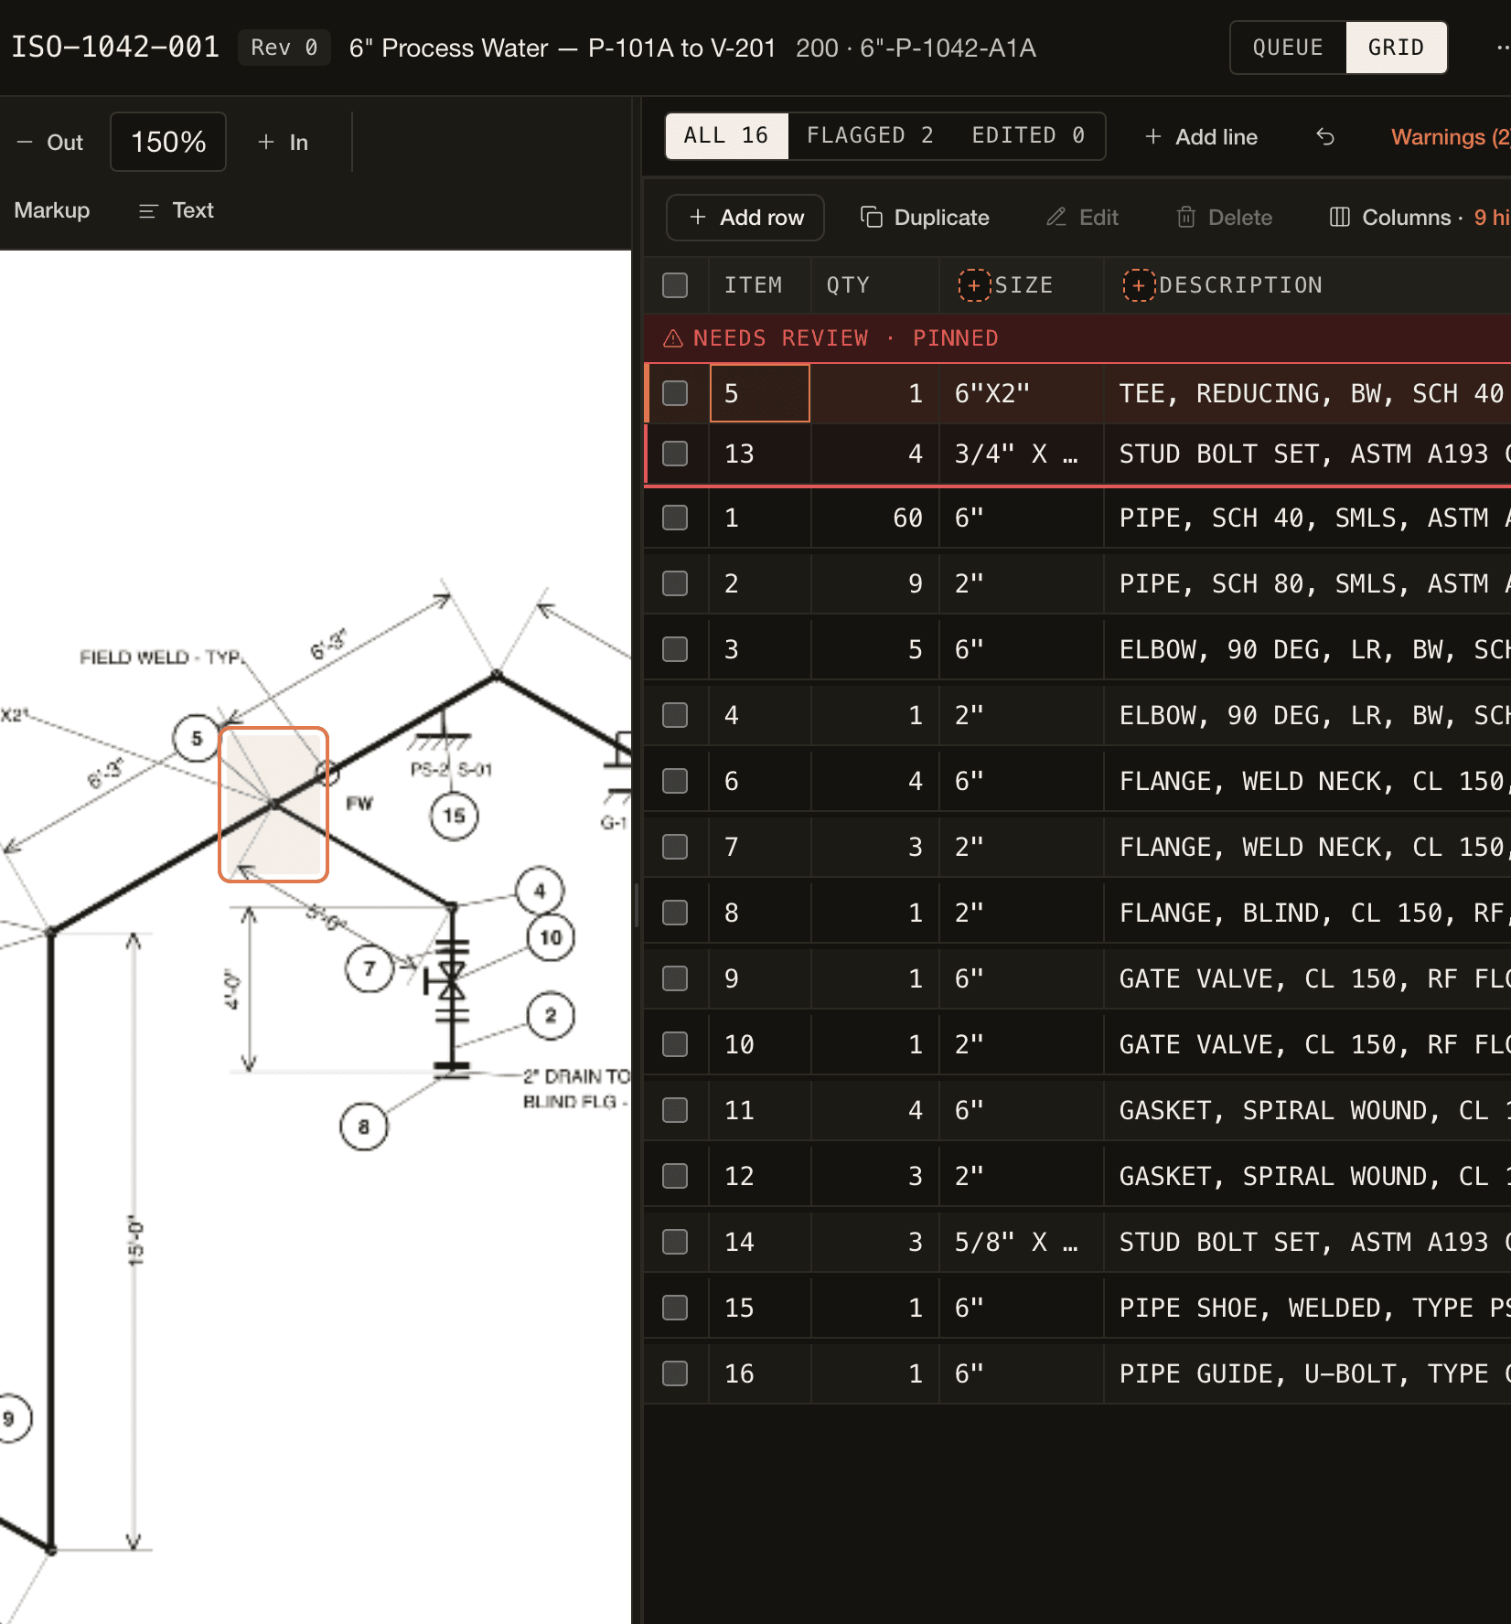Click 'PIPE SHOE, WELDED' description cell

1308,1308
